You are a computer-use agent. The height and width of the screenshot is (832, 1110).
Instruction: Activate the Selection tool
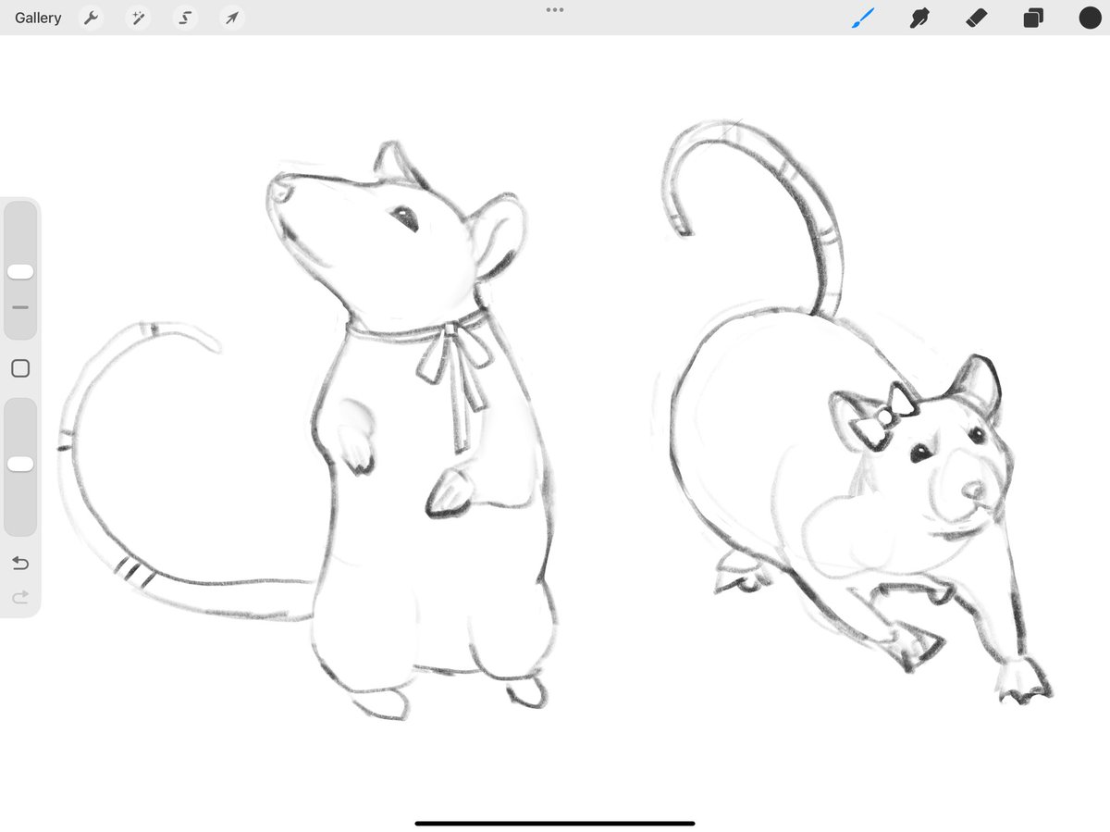186,18
